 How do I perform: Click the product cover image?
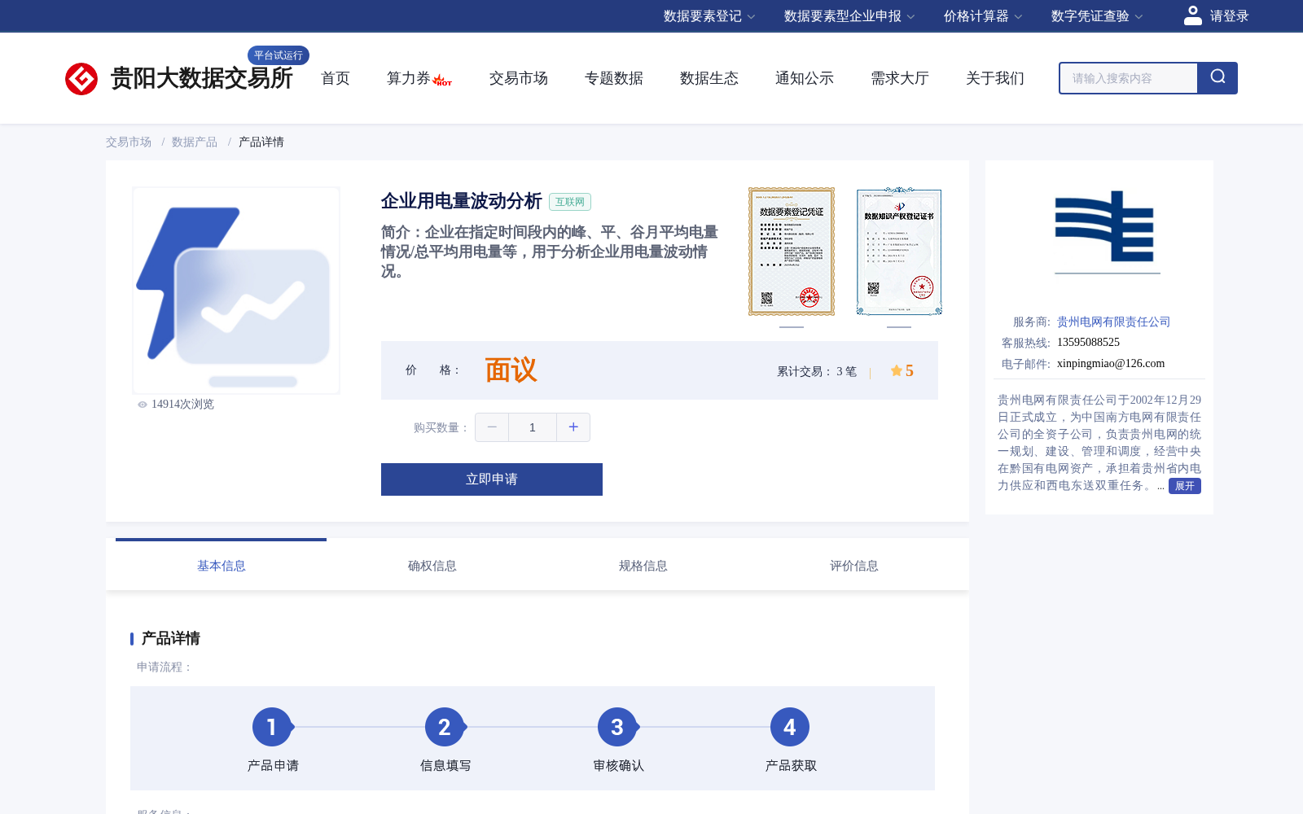(x=236, y=291)
